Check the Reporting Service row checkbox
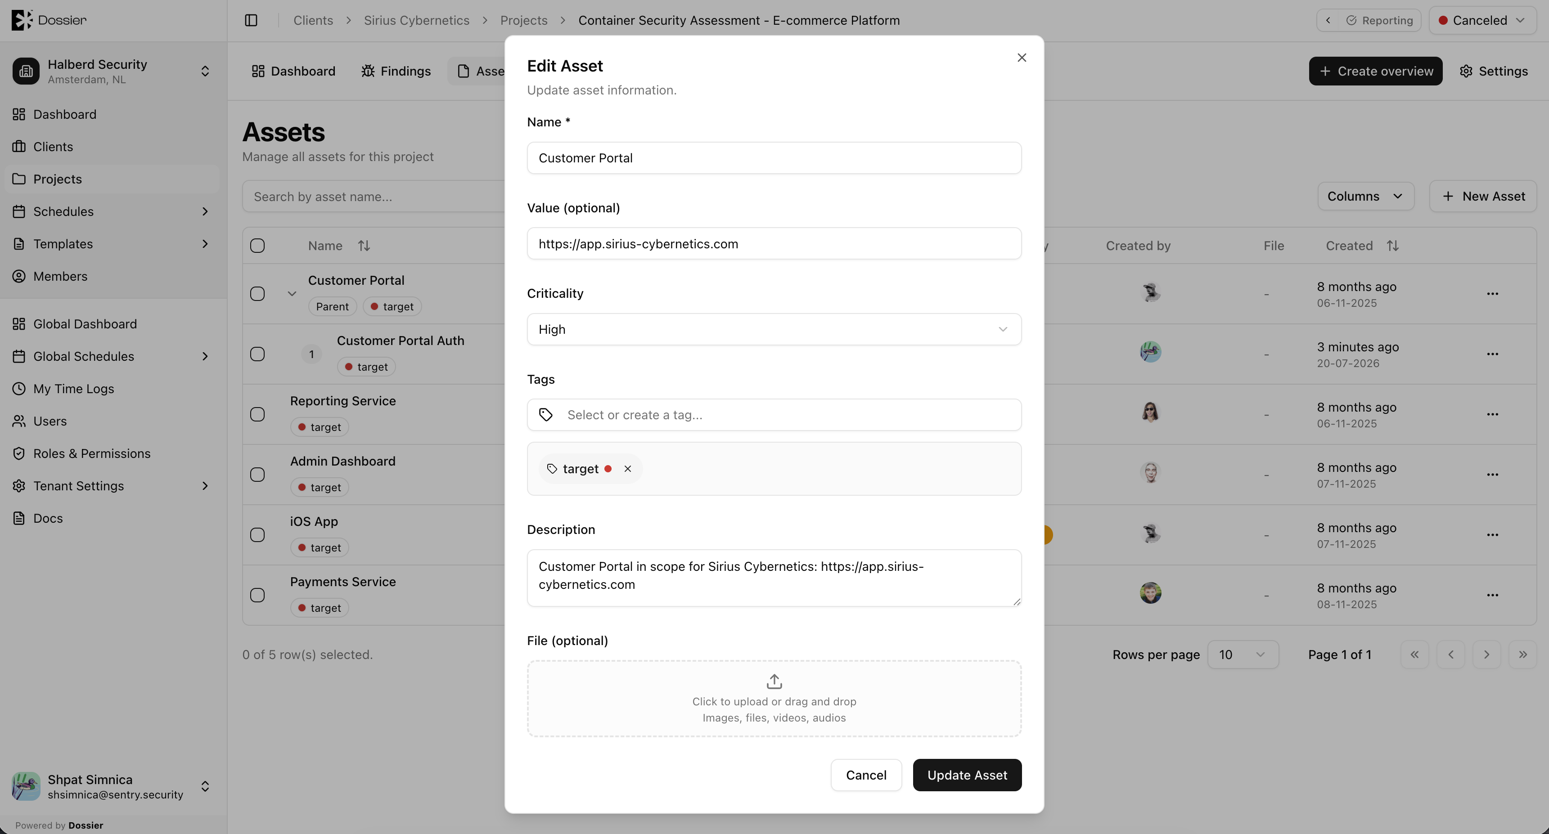This screenshot has height=834, width=1549. point(257,415)
